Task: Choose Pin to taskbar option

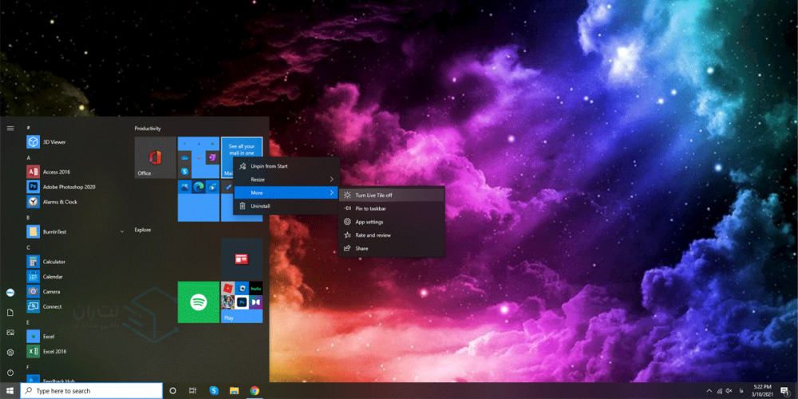Action: click(370, 208)
